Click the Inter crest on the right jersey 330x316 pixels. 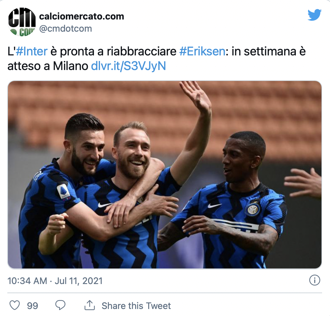[x=253, y=209]
